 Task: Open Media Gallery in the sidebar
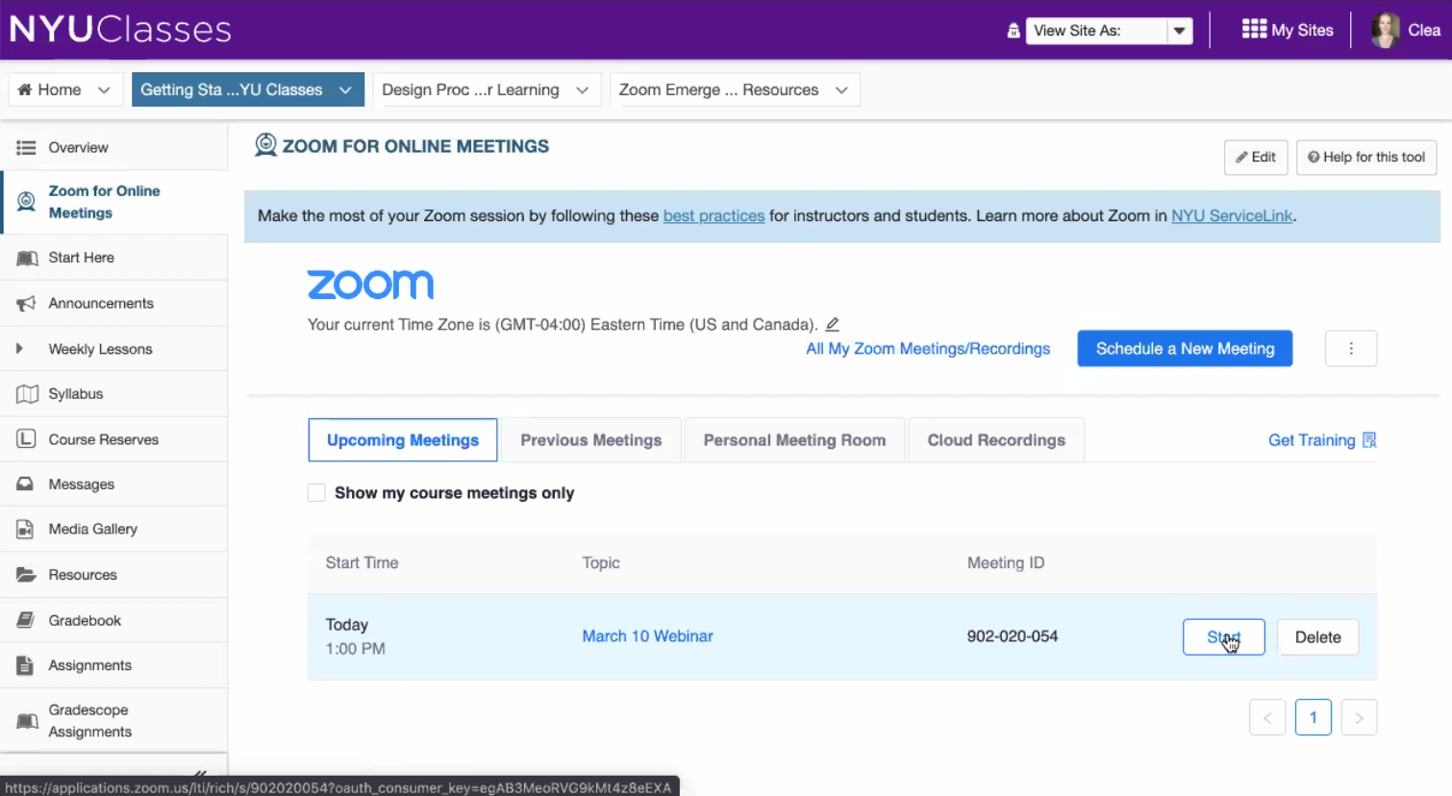[x=93, y=529]
